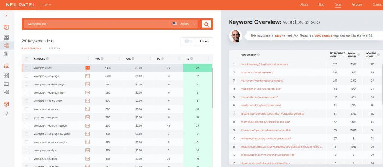Check the box for wordpress seo by yoast

[27, 101]
